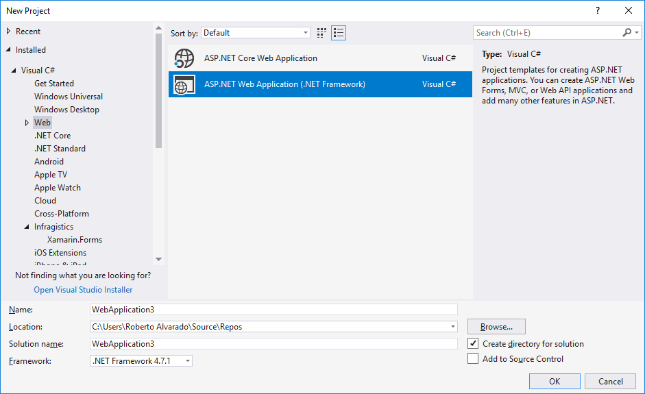Click OK to create the project
The height and width of the screenshot is (394, 645).
pyautogui.click(x=555, y=381)
